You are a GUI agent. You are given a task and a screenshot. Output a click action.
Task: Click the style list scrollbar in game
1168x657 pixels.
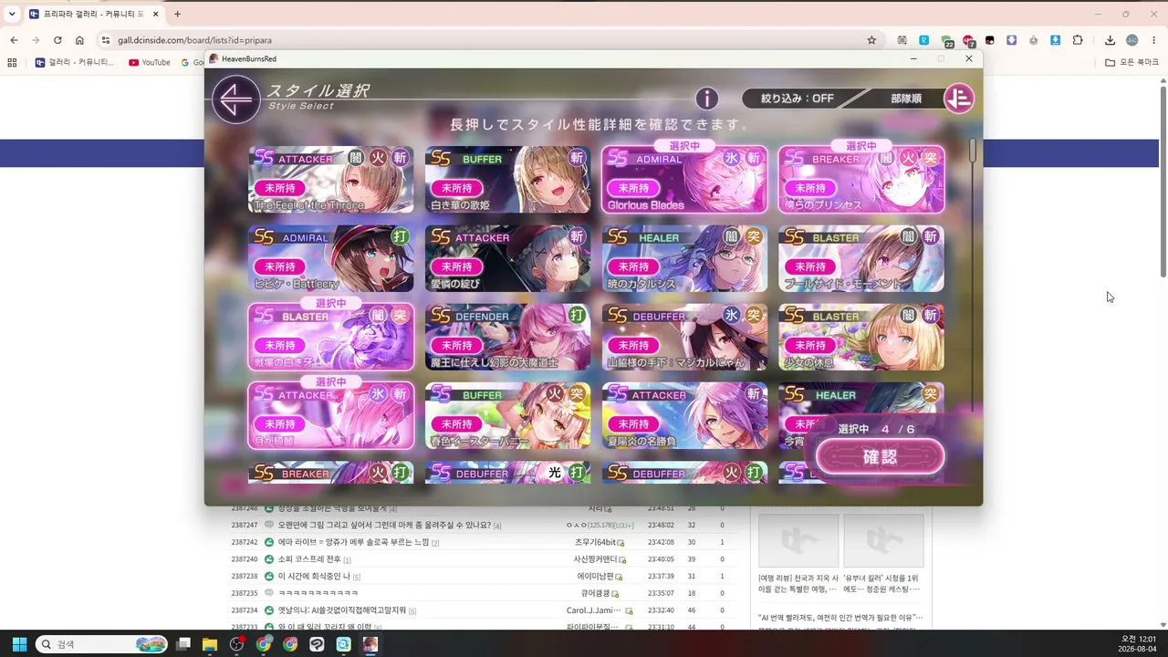click(973, 151)
